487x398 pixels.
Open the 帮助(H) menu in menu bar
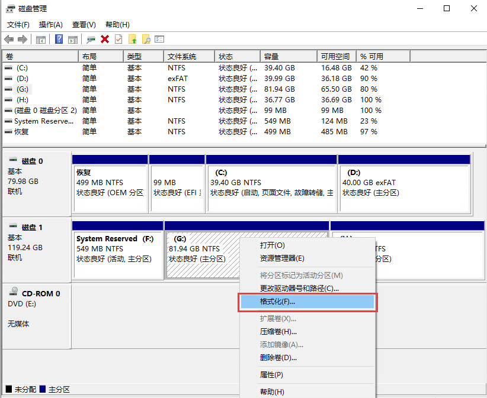click(117, 24)
